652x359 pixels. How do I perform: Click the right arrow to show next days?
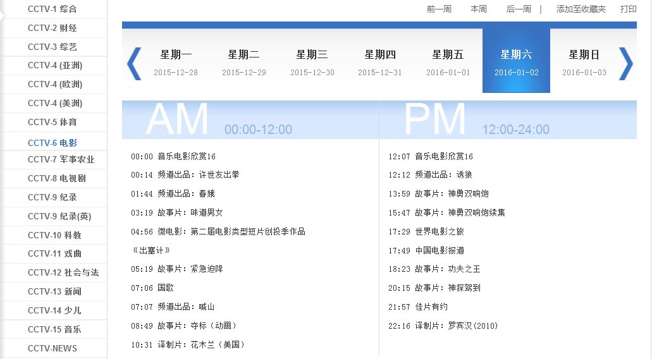pos(625,63)
